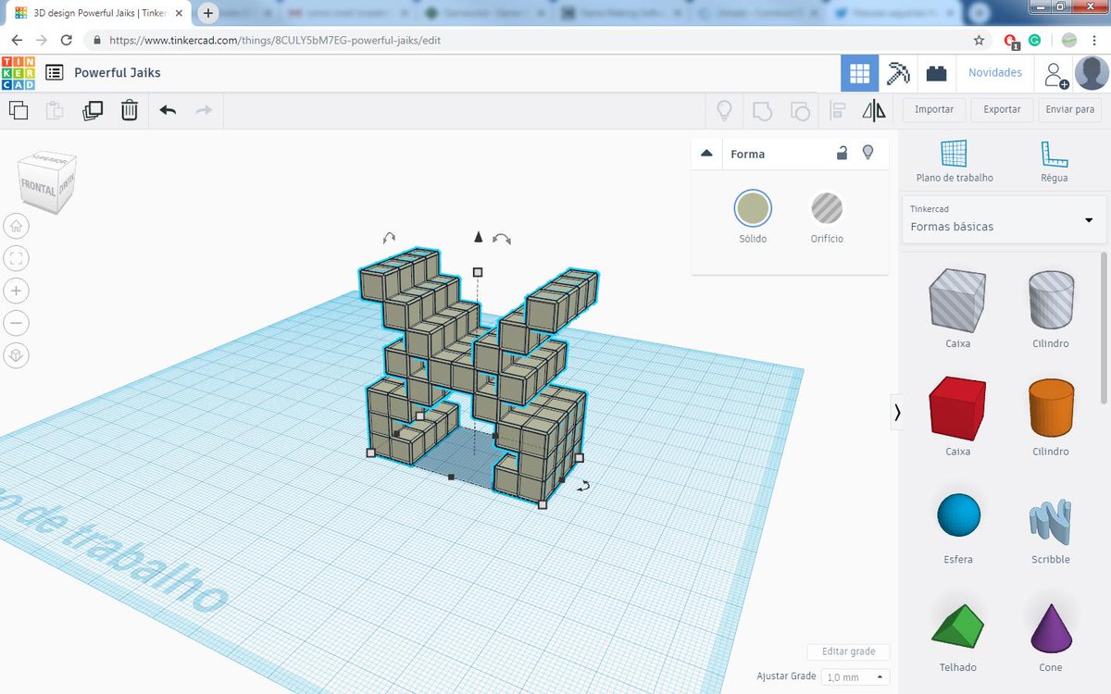Click the Tinkercad logo
The image size is (1111, 694).
pos(18,73)
